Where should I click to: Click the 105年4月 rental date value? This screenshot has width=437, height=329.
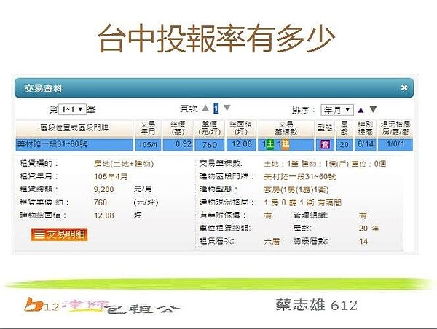111,176
